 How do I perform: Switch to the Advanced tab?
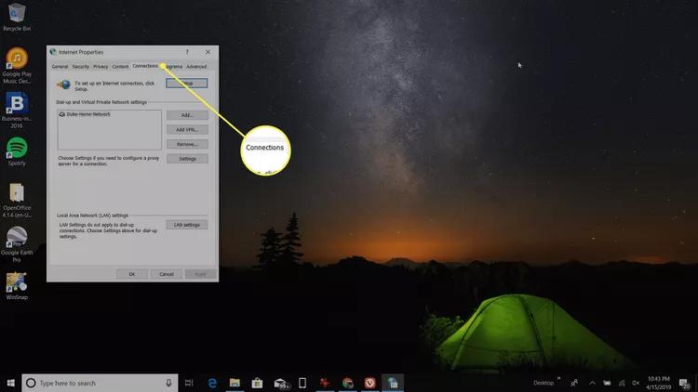click(196, 67)
